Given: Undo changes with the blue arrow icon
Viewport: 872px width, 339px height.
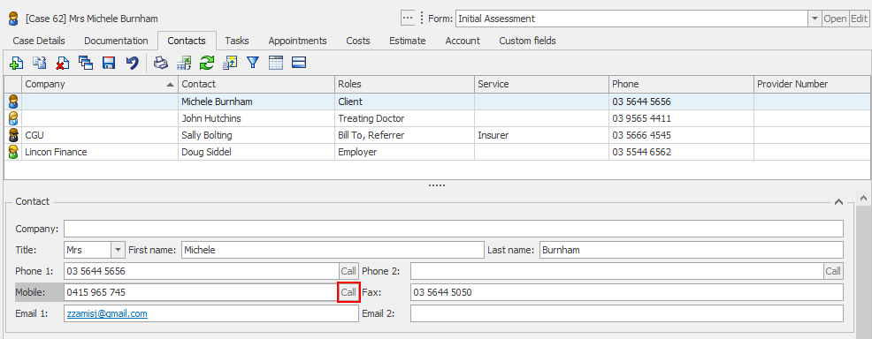Looking at the screenshot, I should [132, 63].
